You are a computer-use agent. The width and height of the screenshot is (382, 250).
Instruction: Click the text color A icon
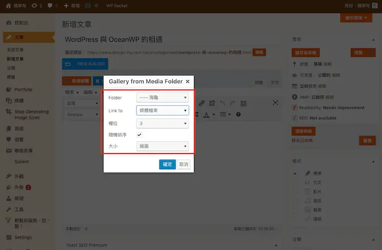coord(206,114)
